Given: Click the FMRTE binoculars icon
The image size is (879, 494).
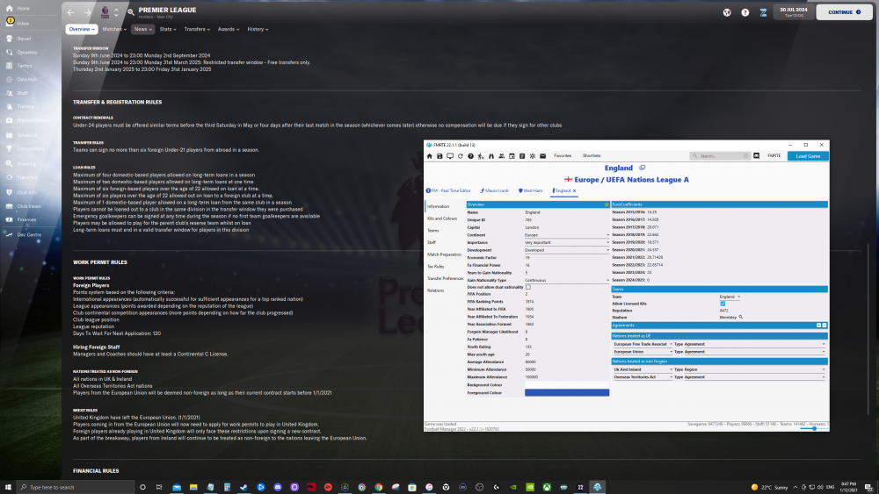Looking at the screenshot, I should pyautogui.click(x=491, y=156).
